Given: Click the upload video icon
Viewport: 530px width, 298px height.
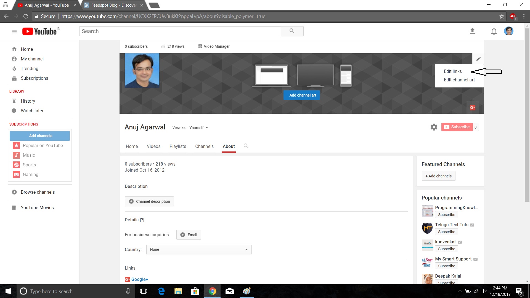Looking at the screenshot, I should pos(472,31).
